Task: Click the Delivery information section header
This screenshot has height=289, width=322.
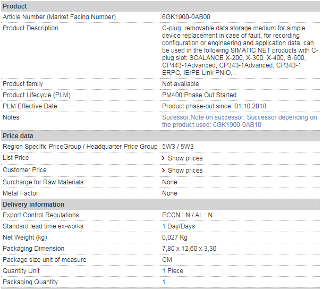Action: [x=160, y=204]
